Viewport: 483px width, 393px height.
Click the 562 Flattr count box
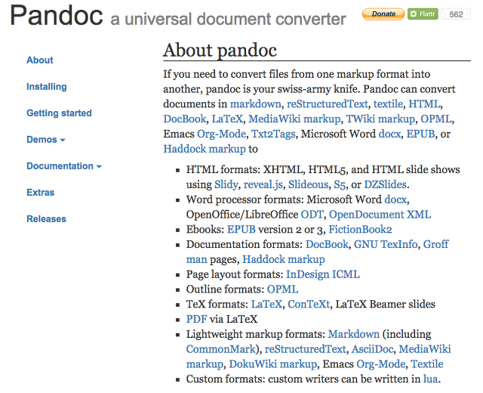456,14
